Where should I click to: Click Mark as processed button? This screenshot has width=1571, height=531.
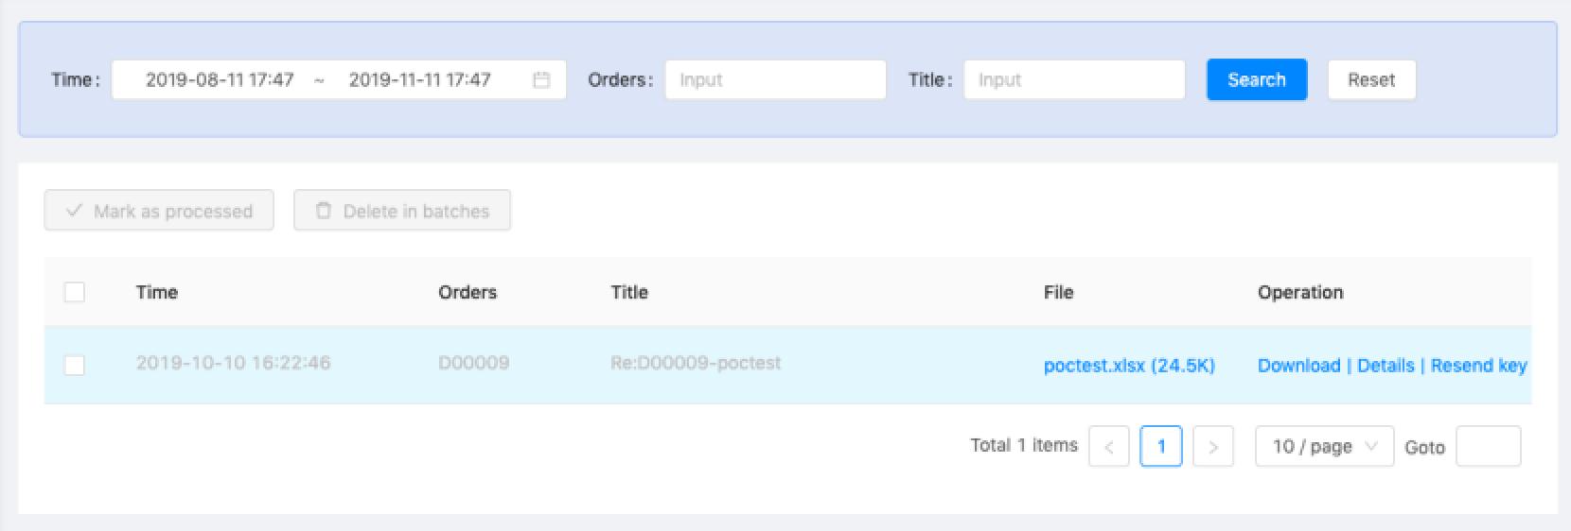pos(159,211)
